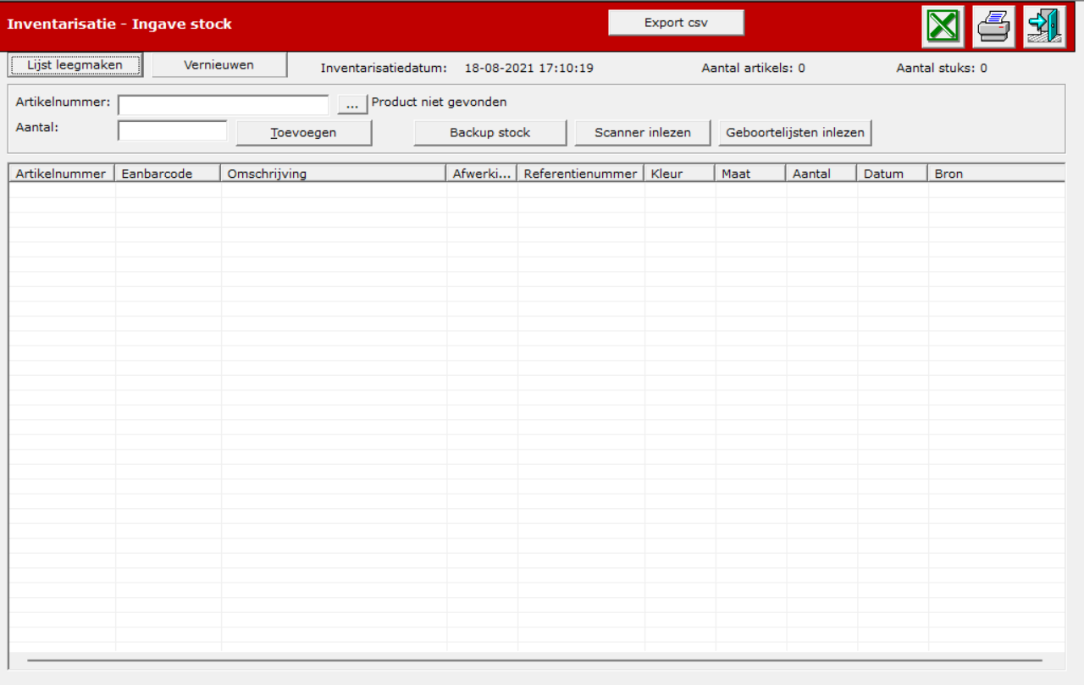Focus the Aantal input field
The height and width of the screenshot is (685, 1084).
[x=173, y=130]
